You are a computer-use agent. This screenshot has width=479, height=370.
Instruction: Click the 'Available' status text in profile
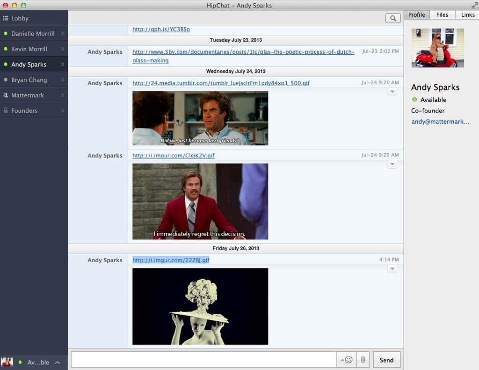[x=433, y=100]
